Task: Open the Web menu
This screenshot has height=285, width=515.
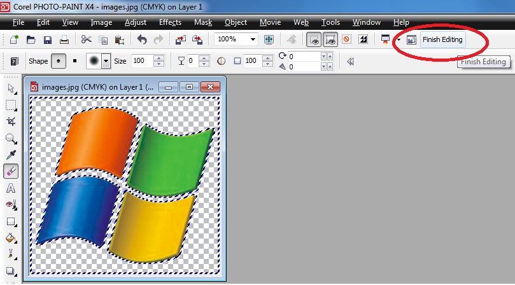Action: (301, 22)
